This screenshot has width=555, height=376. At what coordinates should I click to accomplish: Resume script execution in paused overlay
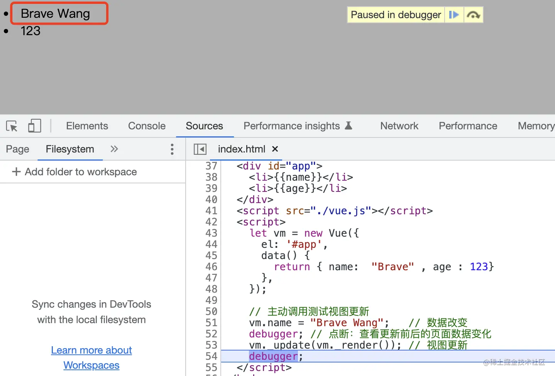tap(454, 15)
